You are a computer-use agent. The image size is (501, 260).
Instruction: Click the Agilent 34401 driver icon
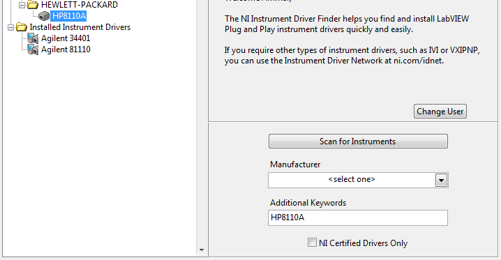[33, 38]
